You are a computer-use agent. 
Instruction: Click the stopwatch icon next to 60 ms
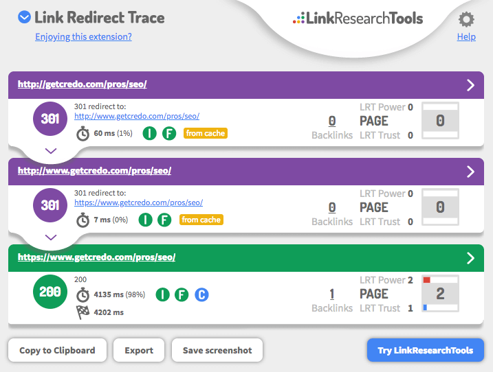pos(83,134)
